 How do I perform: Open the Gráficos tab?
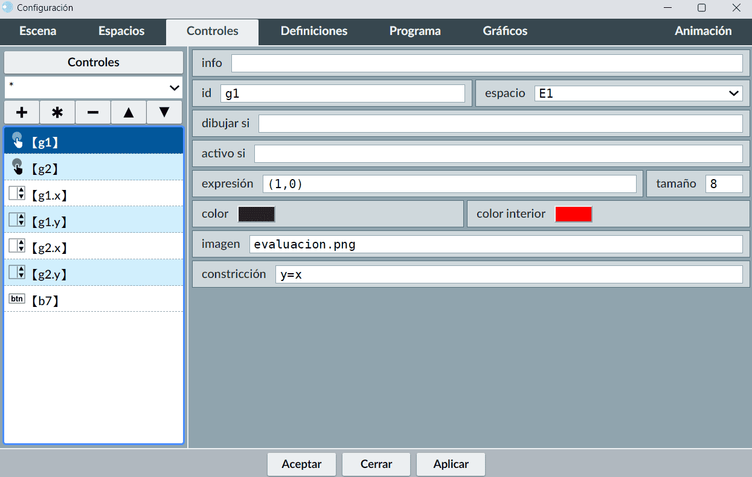pos(505,31)
